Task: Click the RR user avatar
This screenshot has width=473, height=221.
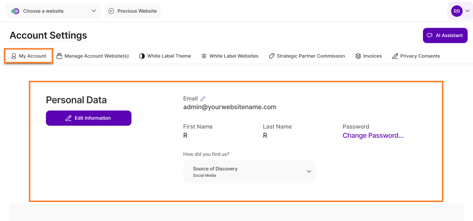Action: [x=456, y=11]
